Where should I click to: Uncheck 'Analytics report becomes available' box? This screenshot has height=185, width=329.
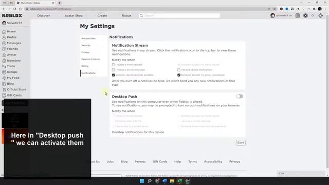point(113,75)
